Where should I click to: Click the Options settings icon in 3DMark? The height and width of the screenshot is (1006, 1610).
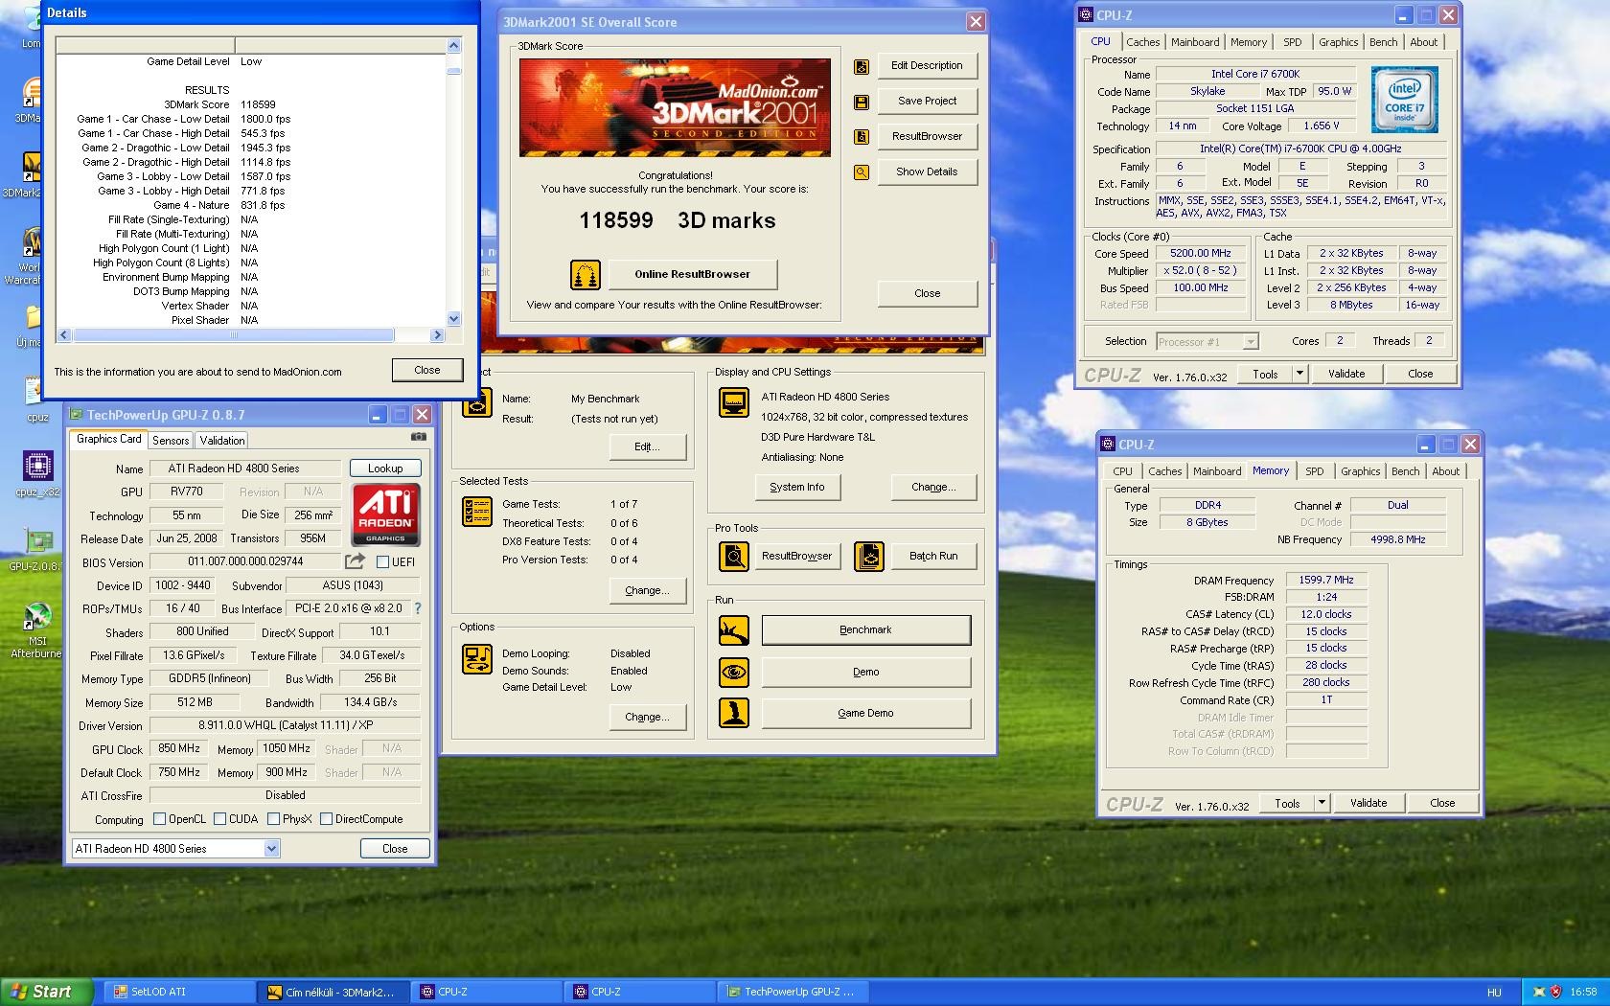(477, 659)
